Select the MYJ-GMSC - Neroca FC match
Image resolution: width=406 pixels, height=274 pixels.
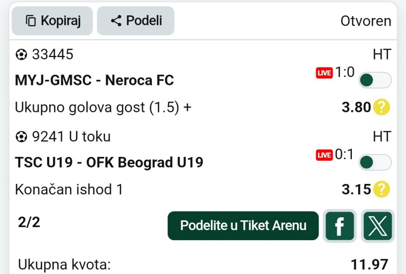click(x=94, y=80)
